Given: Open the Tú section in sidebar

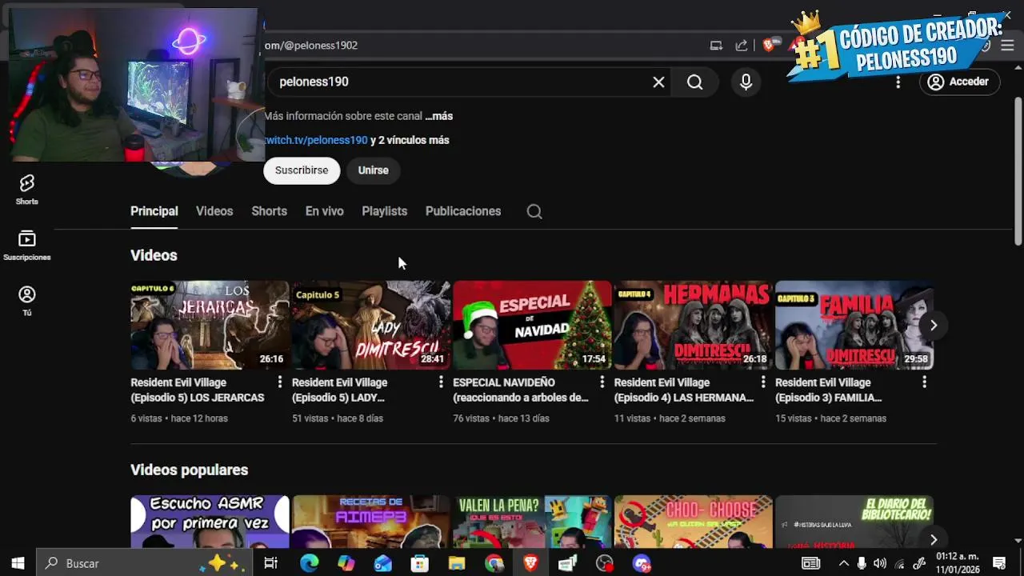Looking at the screenshot, I should click(x=26, y=301).
